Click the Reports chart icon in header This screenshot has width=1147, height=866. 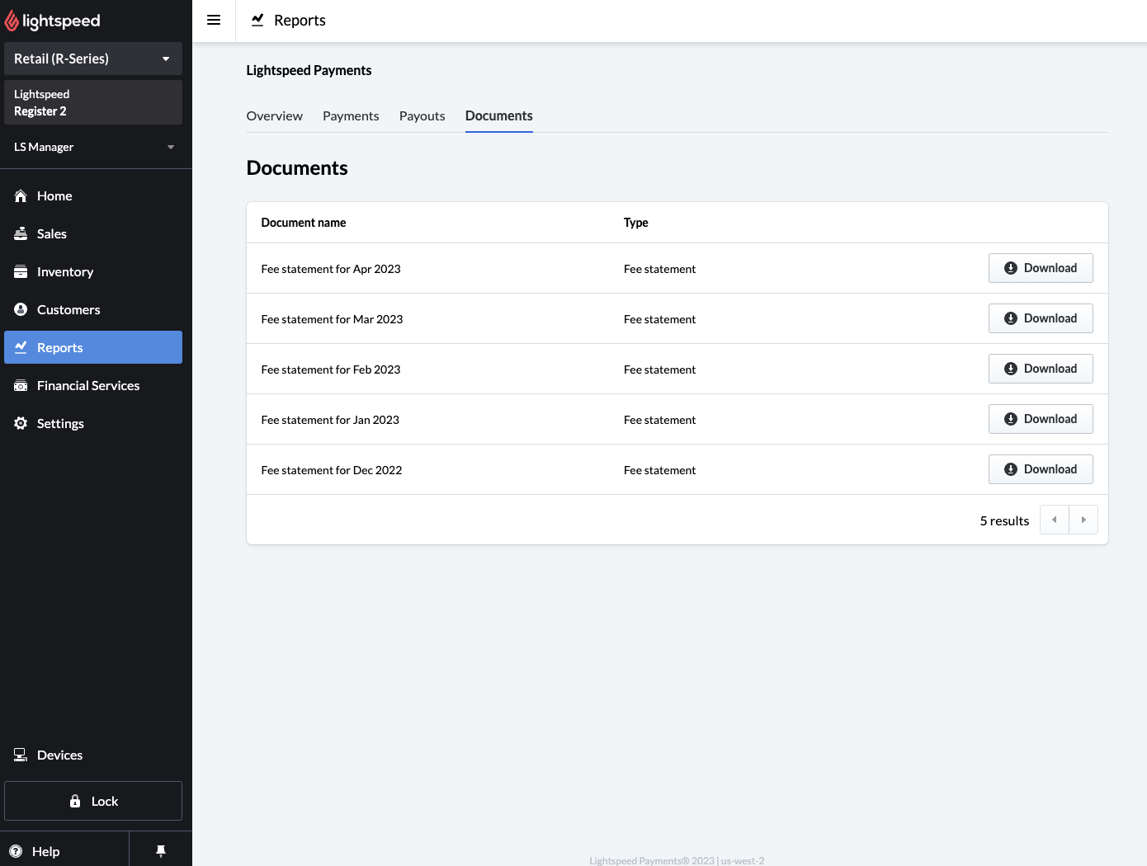[x=257, y=20]
